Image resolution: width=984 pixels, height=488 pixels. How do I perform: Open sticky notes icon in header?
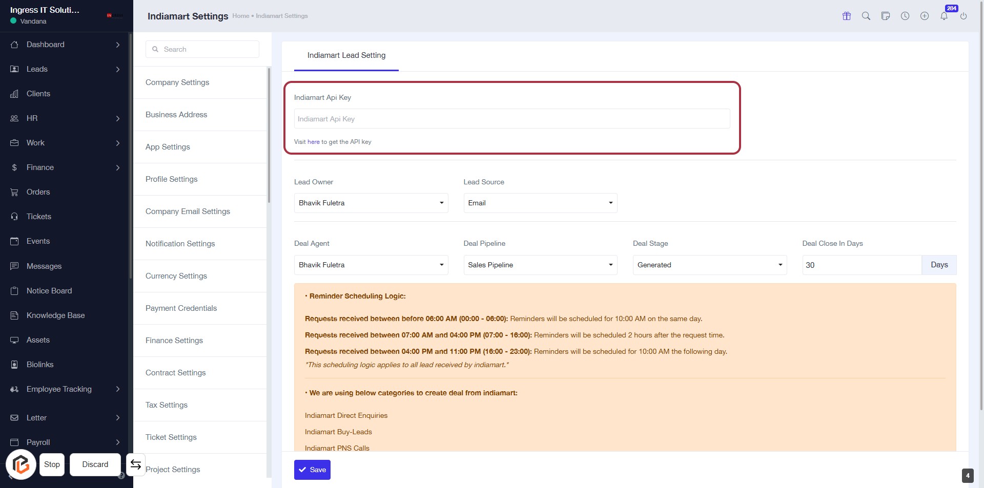coord(886,16)
